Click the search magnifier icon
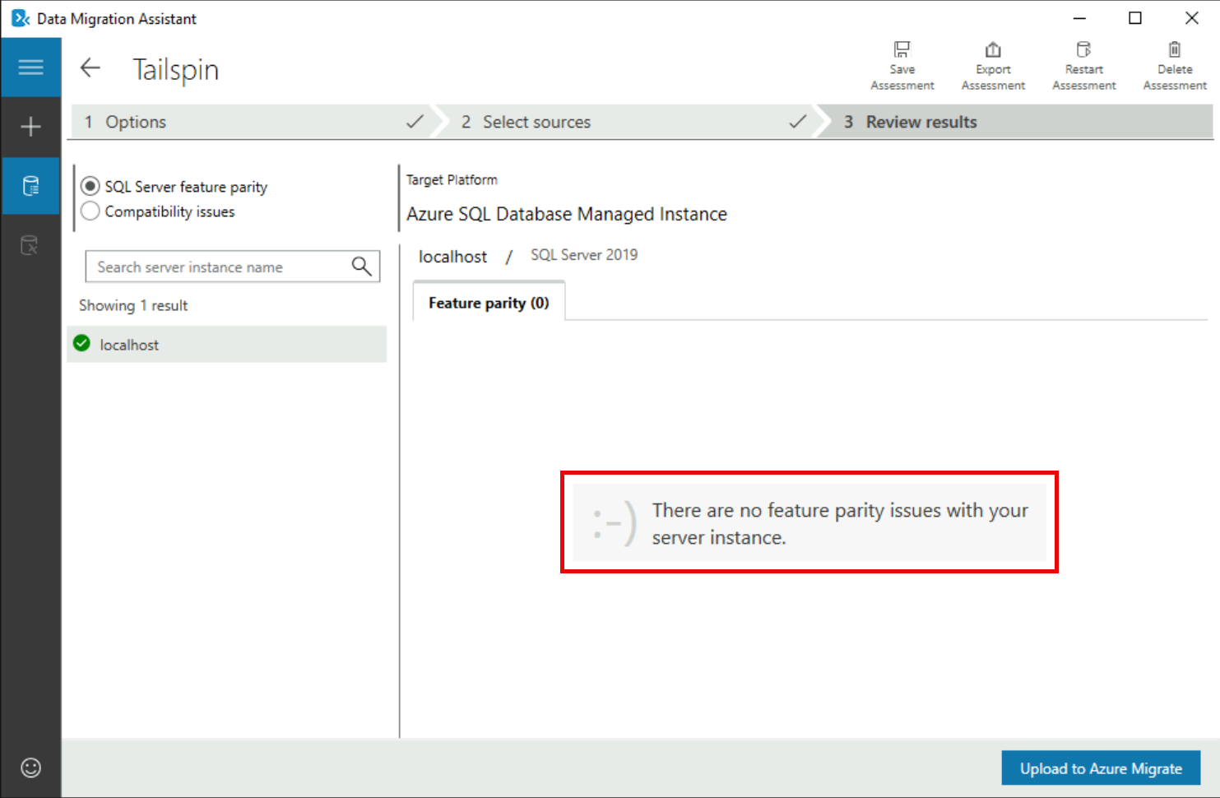This screenshot has width=1220, height=798. 361,267
